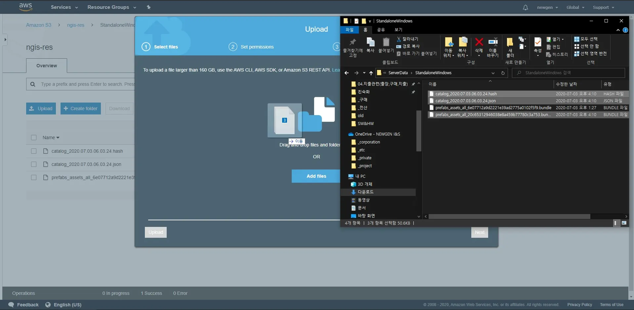
Task: Click the navigation pane vertical scrollbar
Action: 419,131
